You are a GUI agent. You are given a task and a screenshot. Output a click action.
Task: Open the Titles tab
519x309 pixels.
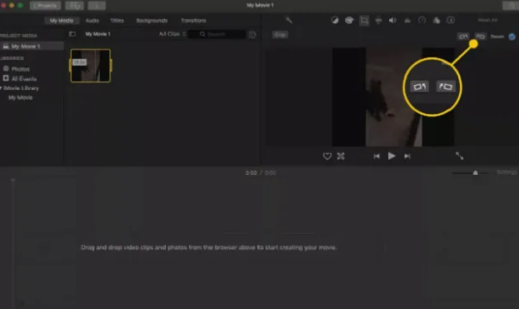pyautogui.click(x=117, y=21)
